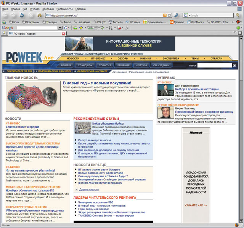Click the rat with net bag thumbnail

(x=33, y=96)
